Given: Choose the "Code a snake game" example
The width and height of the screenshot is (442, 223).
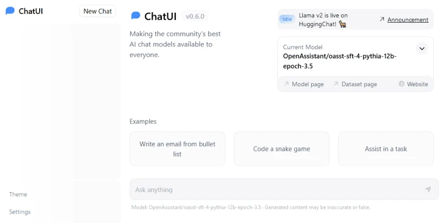Looking at the screenshot, I should click(281, 149).
